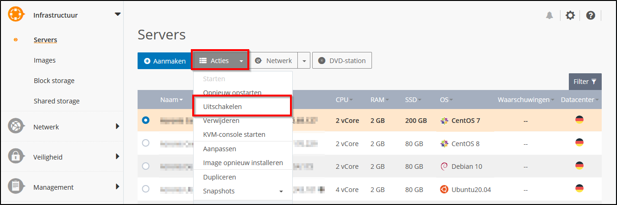Image resolution: width=617 pixels, height=205 pixels.
Task: Click the Aanmaken button
Action: point(165,61)
